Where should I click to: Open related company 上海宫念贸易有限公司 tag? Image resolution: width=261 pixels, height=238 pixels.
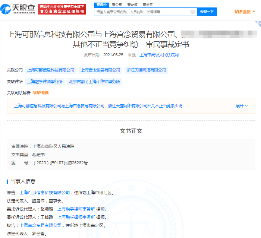point(100,70)
